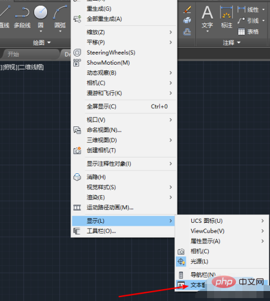Click the Regenerate All (全部重生成) icon

[77, 19]
